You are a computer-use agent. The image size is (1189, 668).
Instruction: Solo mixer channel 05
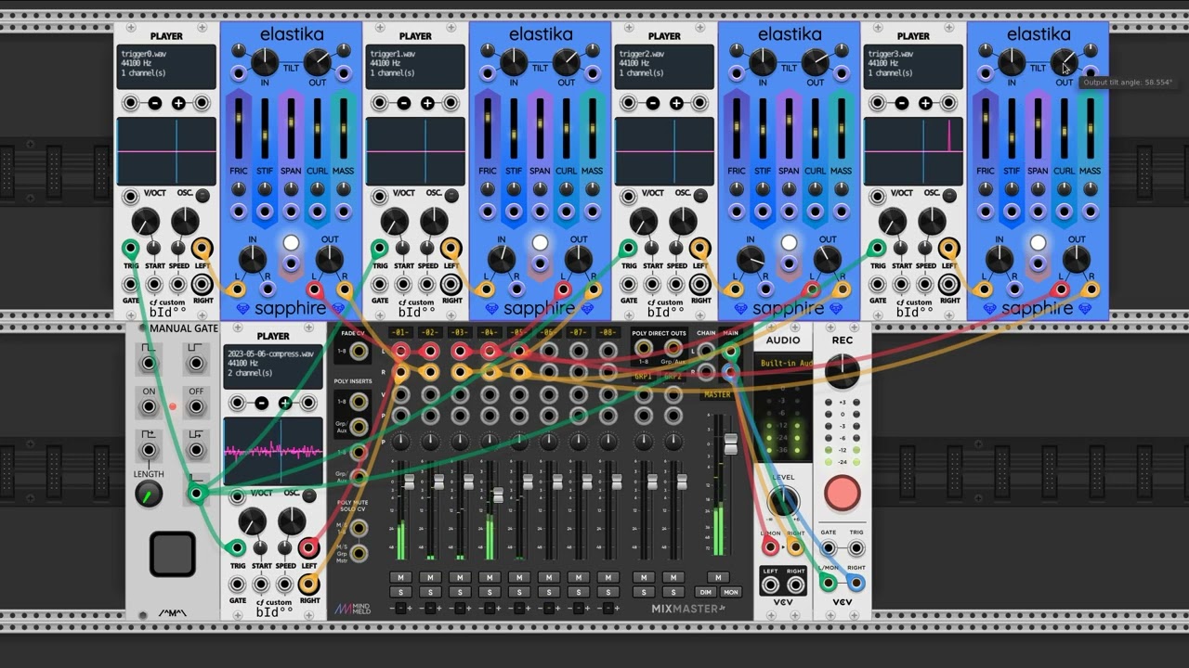click(x=519, y=592)
